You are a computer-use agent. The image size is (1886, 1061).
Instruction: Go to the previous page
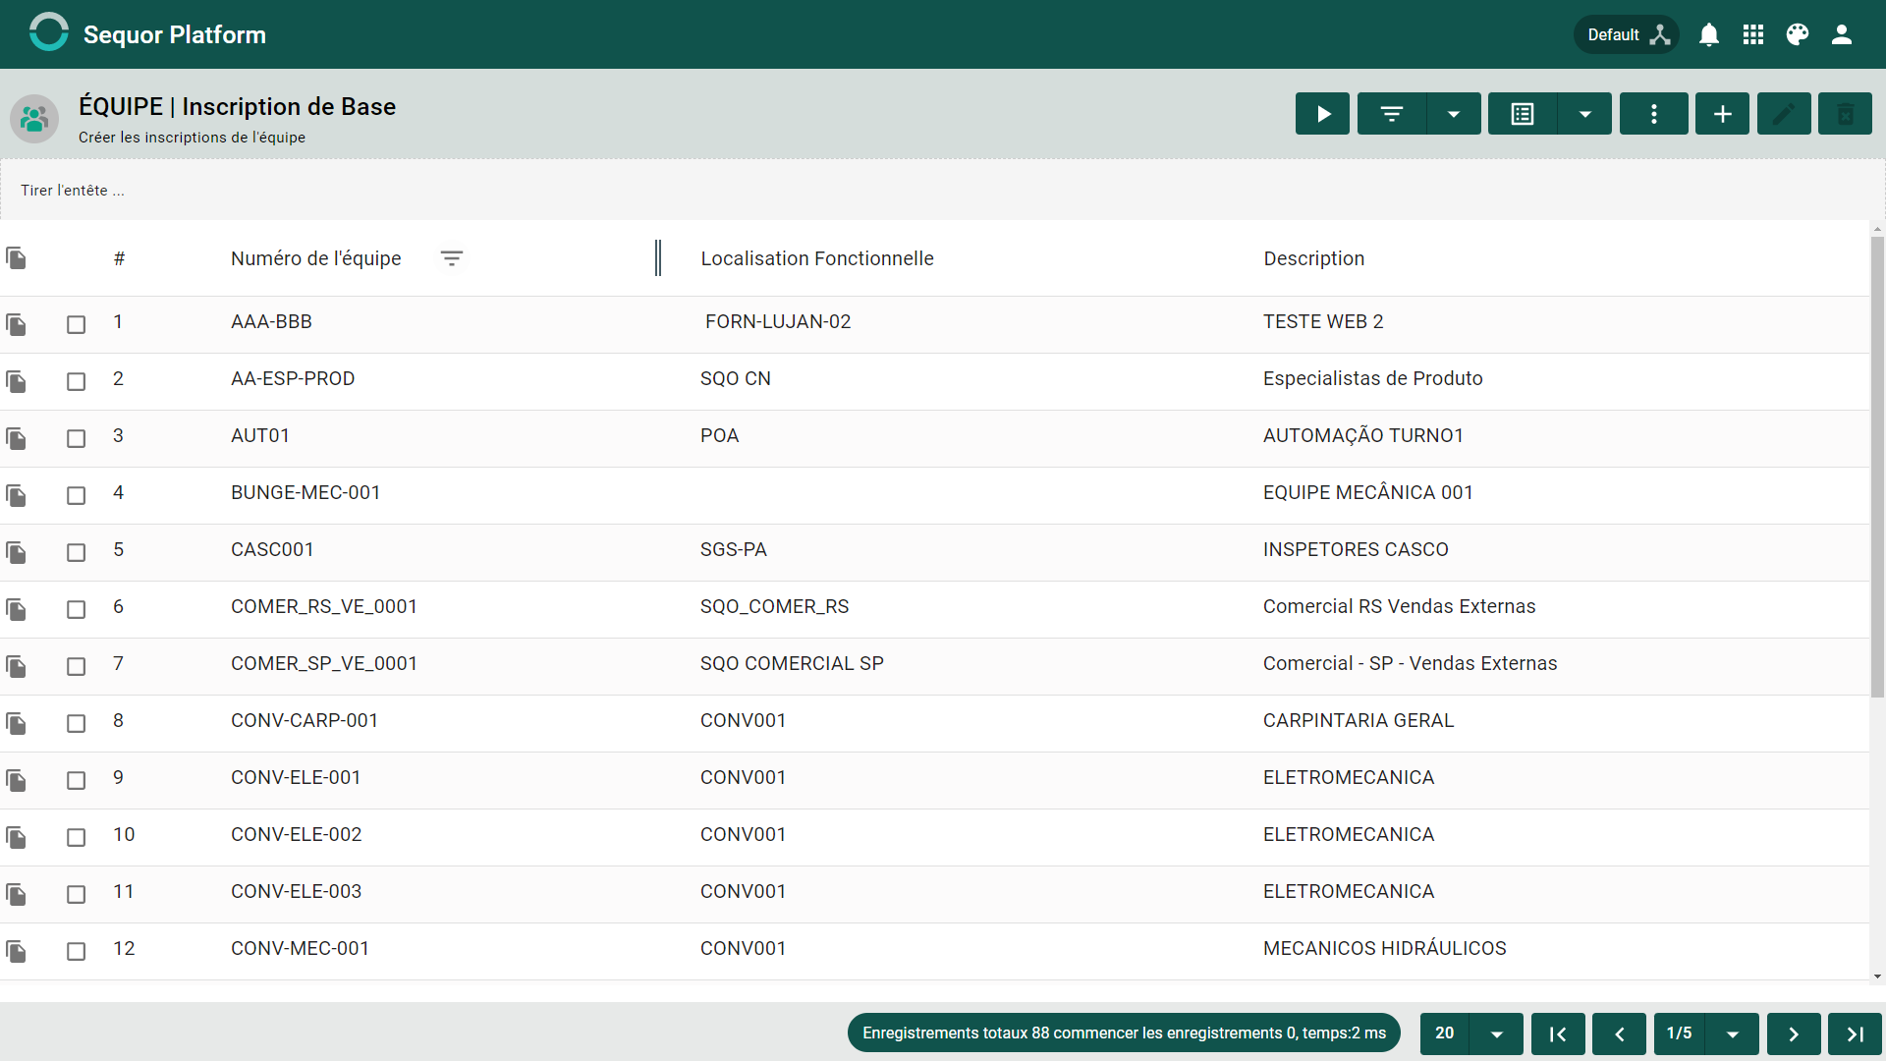pos(1619,1033)
